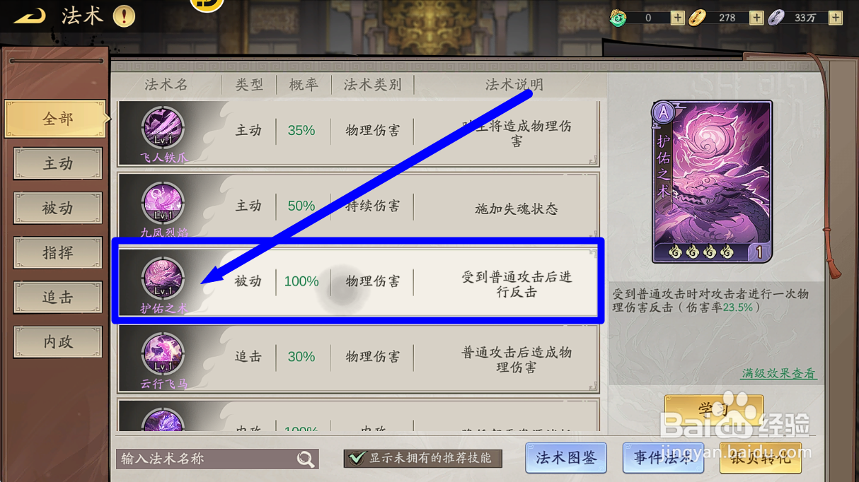The width and height of the screenshot is (859, 482).
Task: Click the search magnifier icon
Action: click(x=306, y=459)
